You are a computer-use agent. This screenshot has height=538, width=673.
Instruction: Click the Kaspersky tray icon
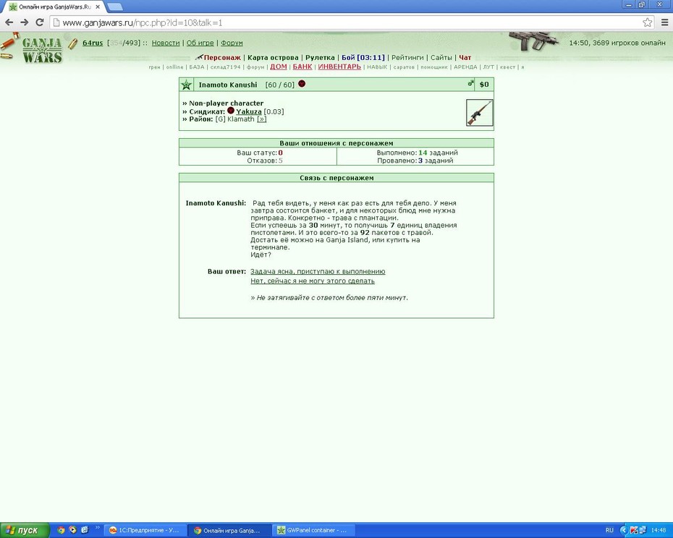(x=633, y=530)
